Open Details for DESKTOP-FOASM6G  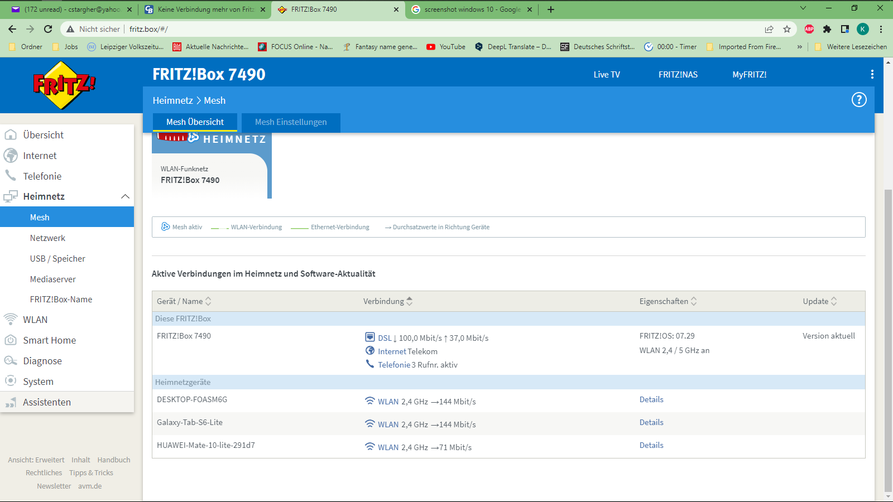pos(651,399)
